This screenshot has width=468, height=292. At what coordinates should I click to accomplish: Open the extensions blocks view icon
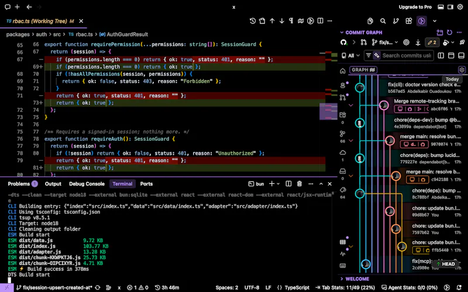pyautogui.click(x=408, y=21)
